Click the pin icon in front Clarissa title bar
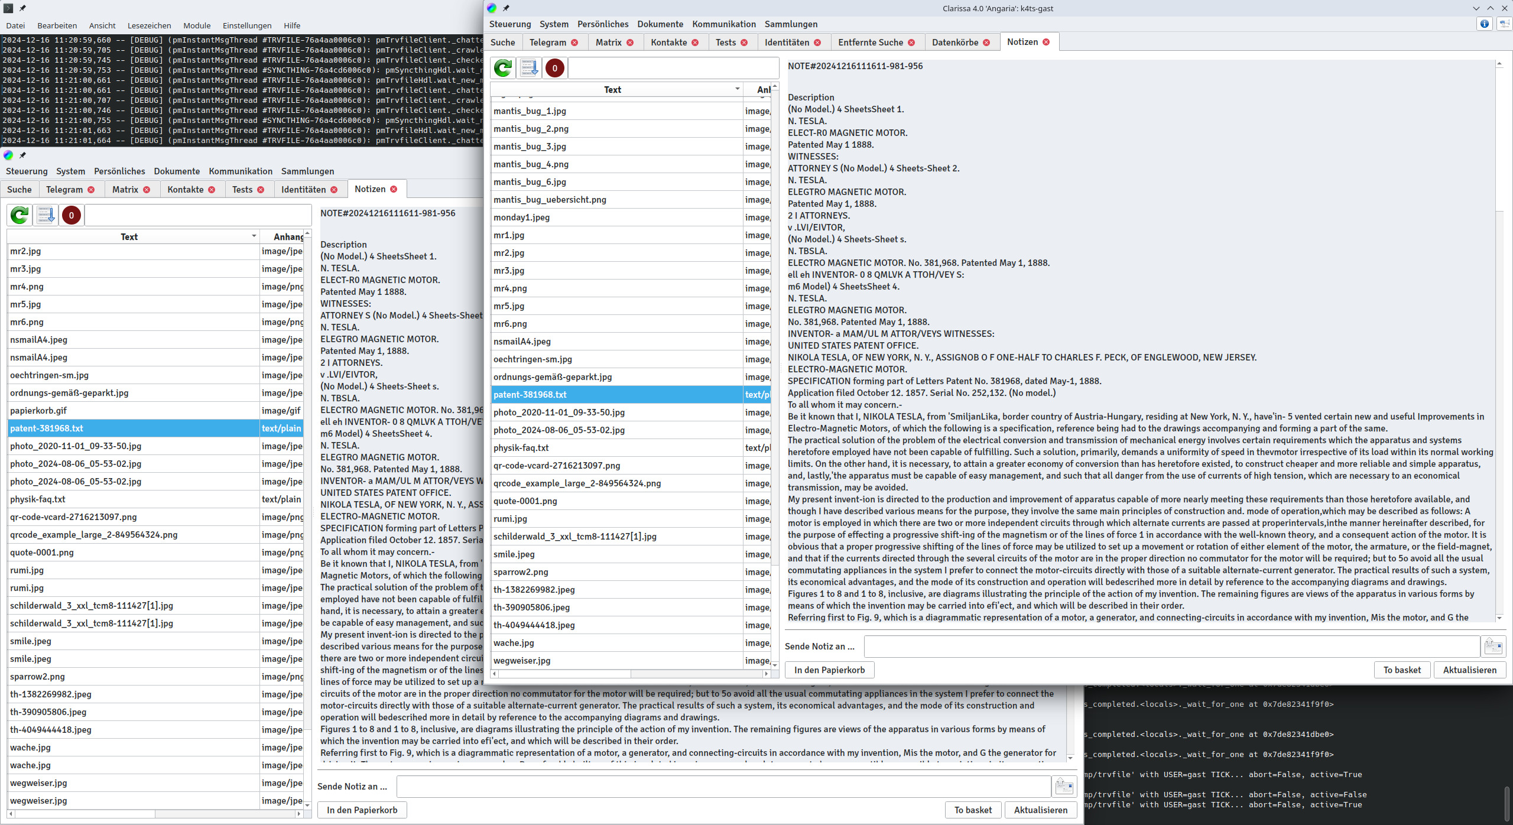1513x825 pixels. [506, 8]
